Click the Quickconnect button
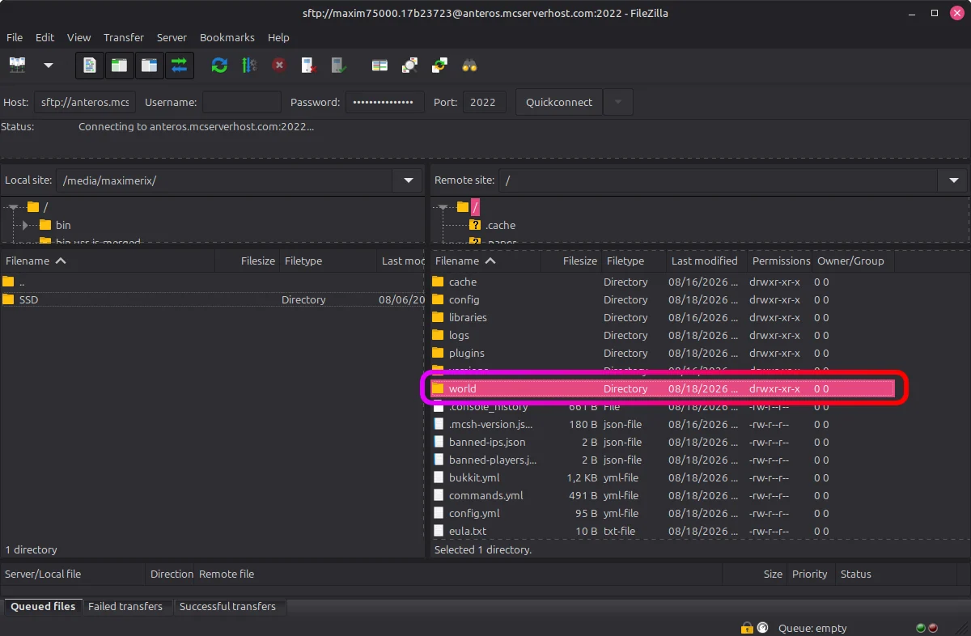The image size is (971, 636). click(x=559, y=102)
